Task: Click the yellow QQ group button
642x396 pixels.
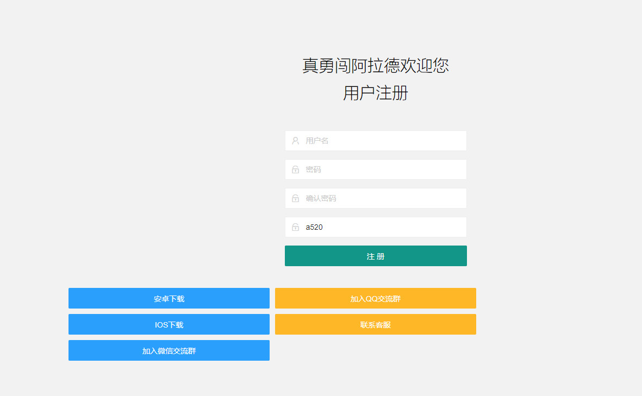Action: pyautogui.click(x=375, y=298)
